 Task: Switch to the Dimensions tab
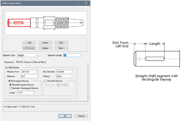9,62
